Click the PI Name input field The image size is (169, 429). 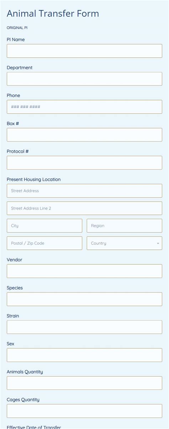click(x=84, y=51)
